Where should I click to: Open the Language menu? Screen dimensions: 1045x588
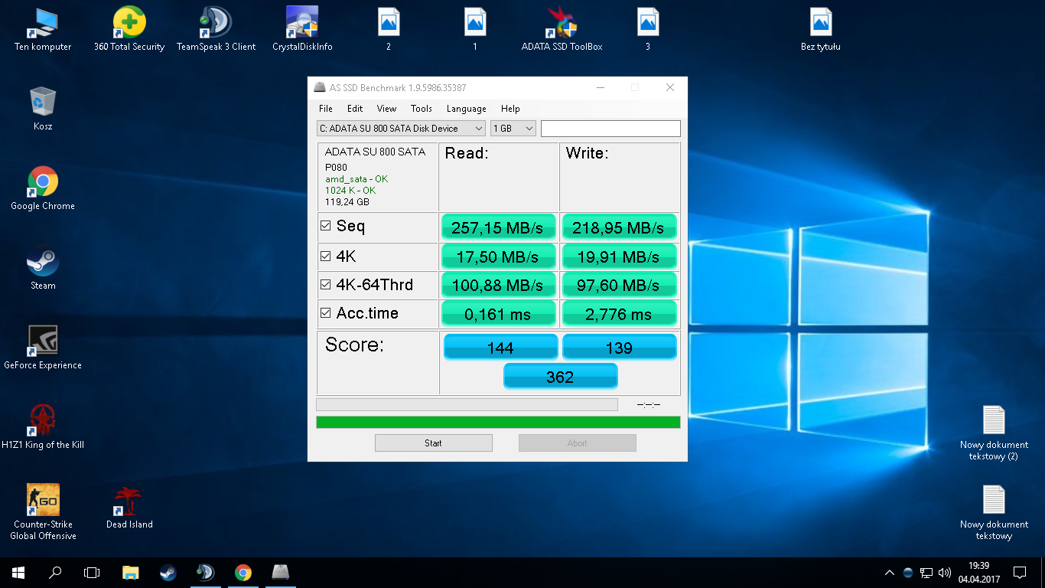[467, 109]
